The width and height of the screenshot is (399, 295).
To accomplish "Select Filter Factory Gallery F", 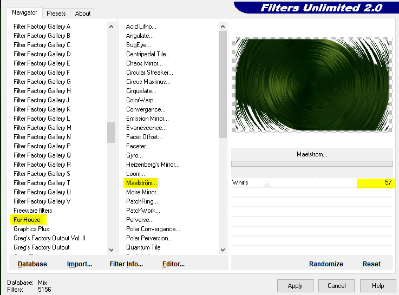I will tap(42, 73).
